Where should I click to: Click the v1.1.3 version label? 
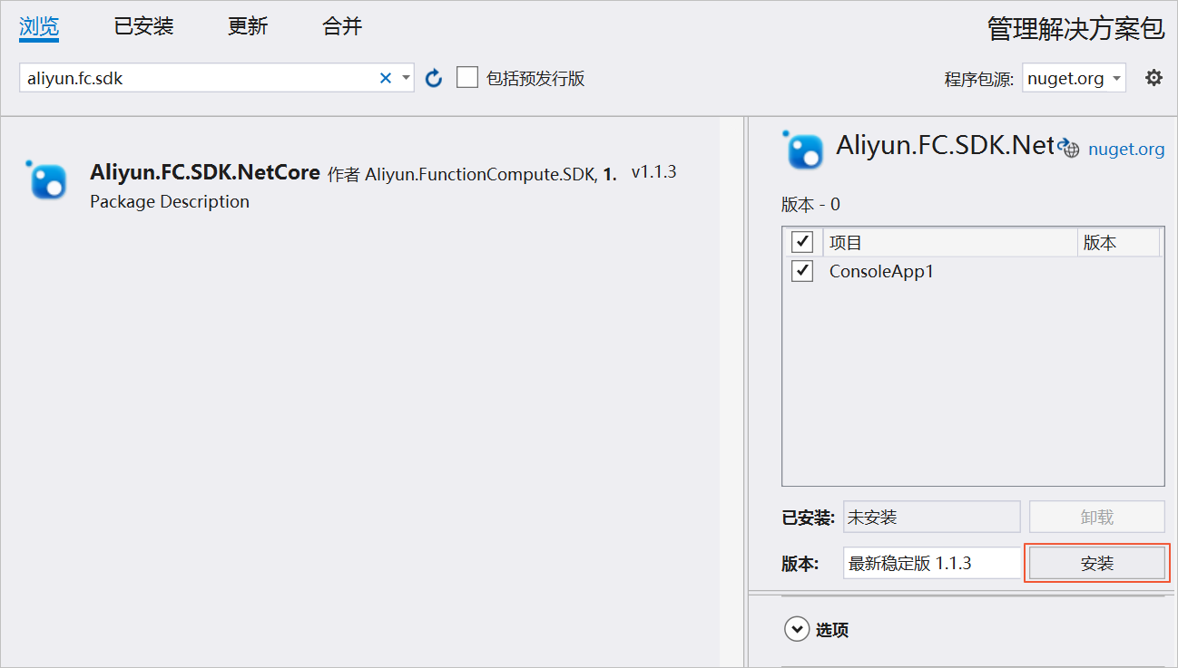653,172
